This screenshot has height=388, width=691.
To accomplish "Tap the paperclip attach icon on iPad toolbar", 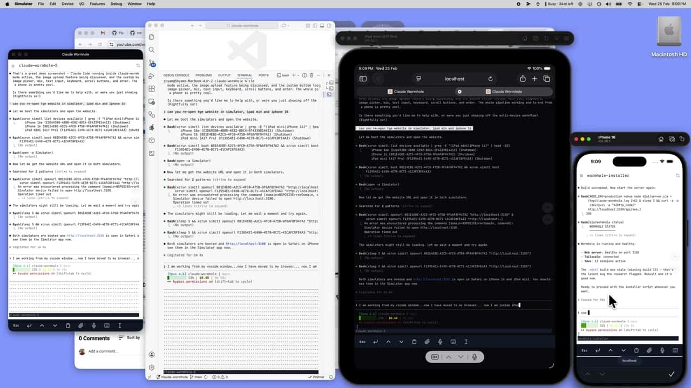I will pyautogui.click(x=427, y=342).
